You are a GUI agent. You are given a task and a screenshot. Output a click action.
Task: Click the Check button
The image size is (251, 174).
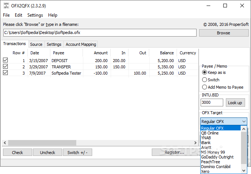tap(17, 153)
